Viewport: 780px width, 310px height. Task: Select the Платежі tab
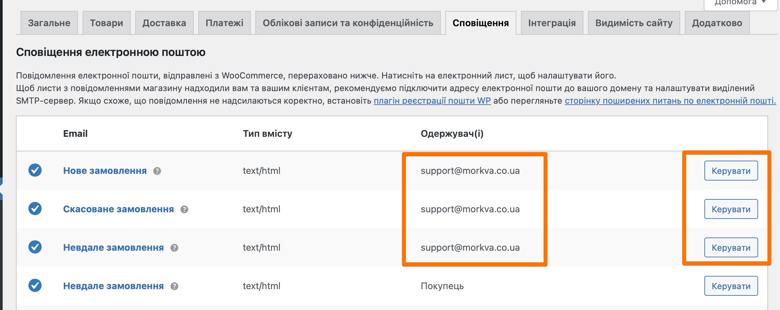point(225,23)
